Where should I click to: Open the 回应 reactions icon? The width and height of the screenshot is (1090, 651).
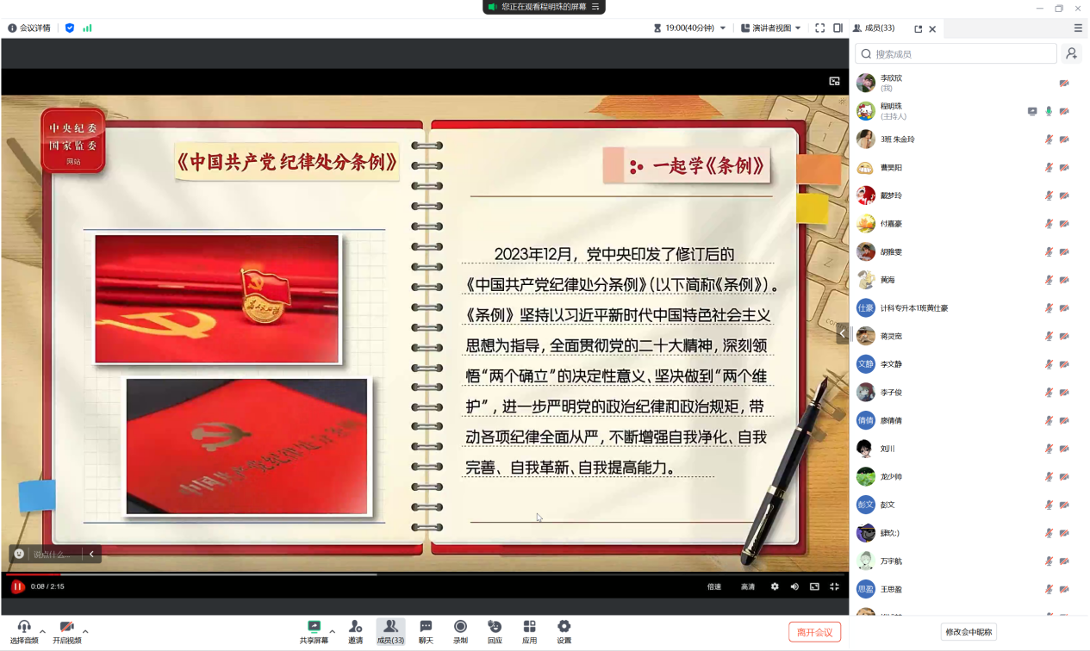(495, 631)
